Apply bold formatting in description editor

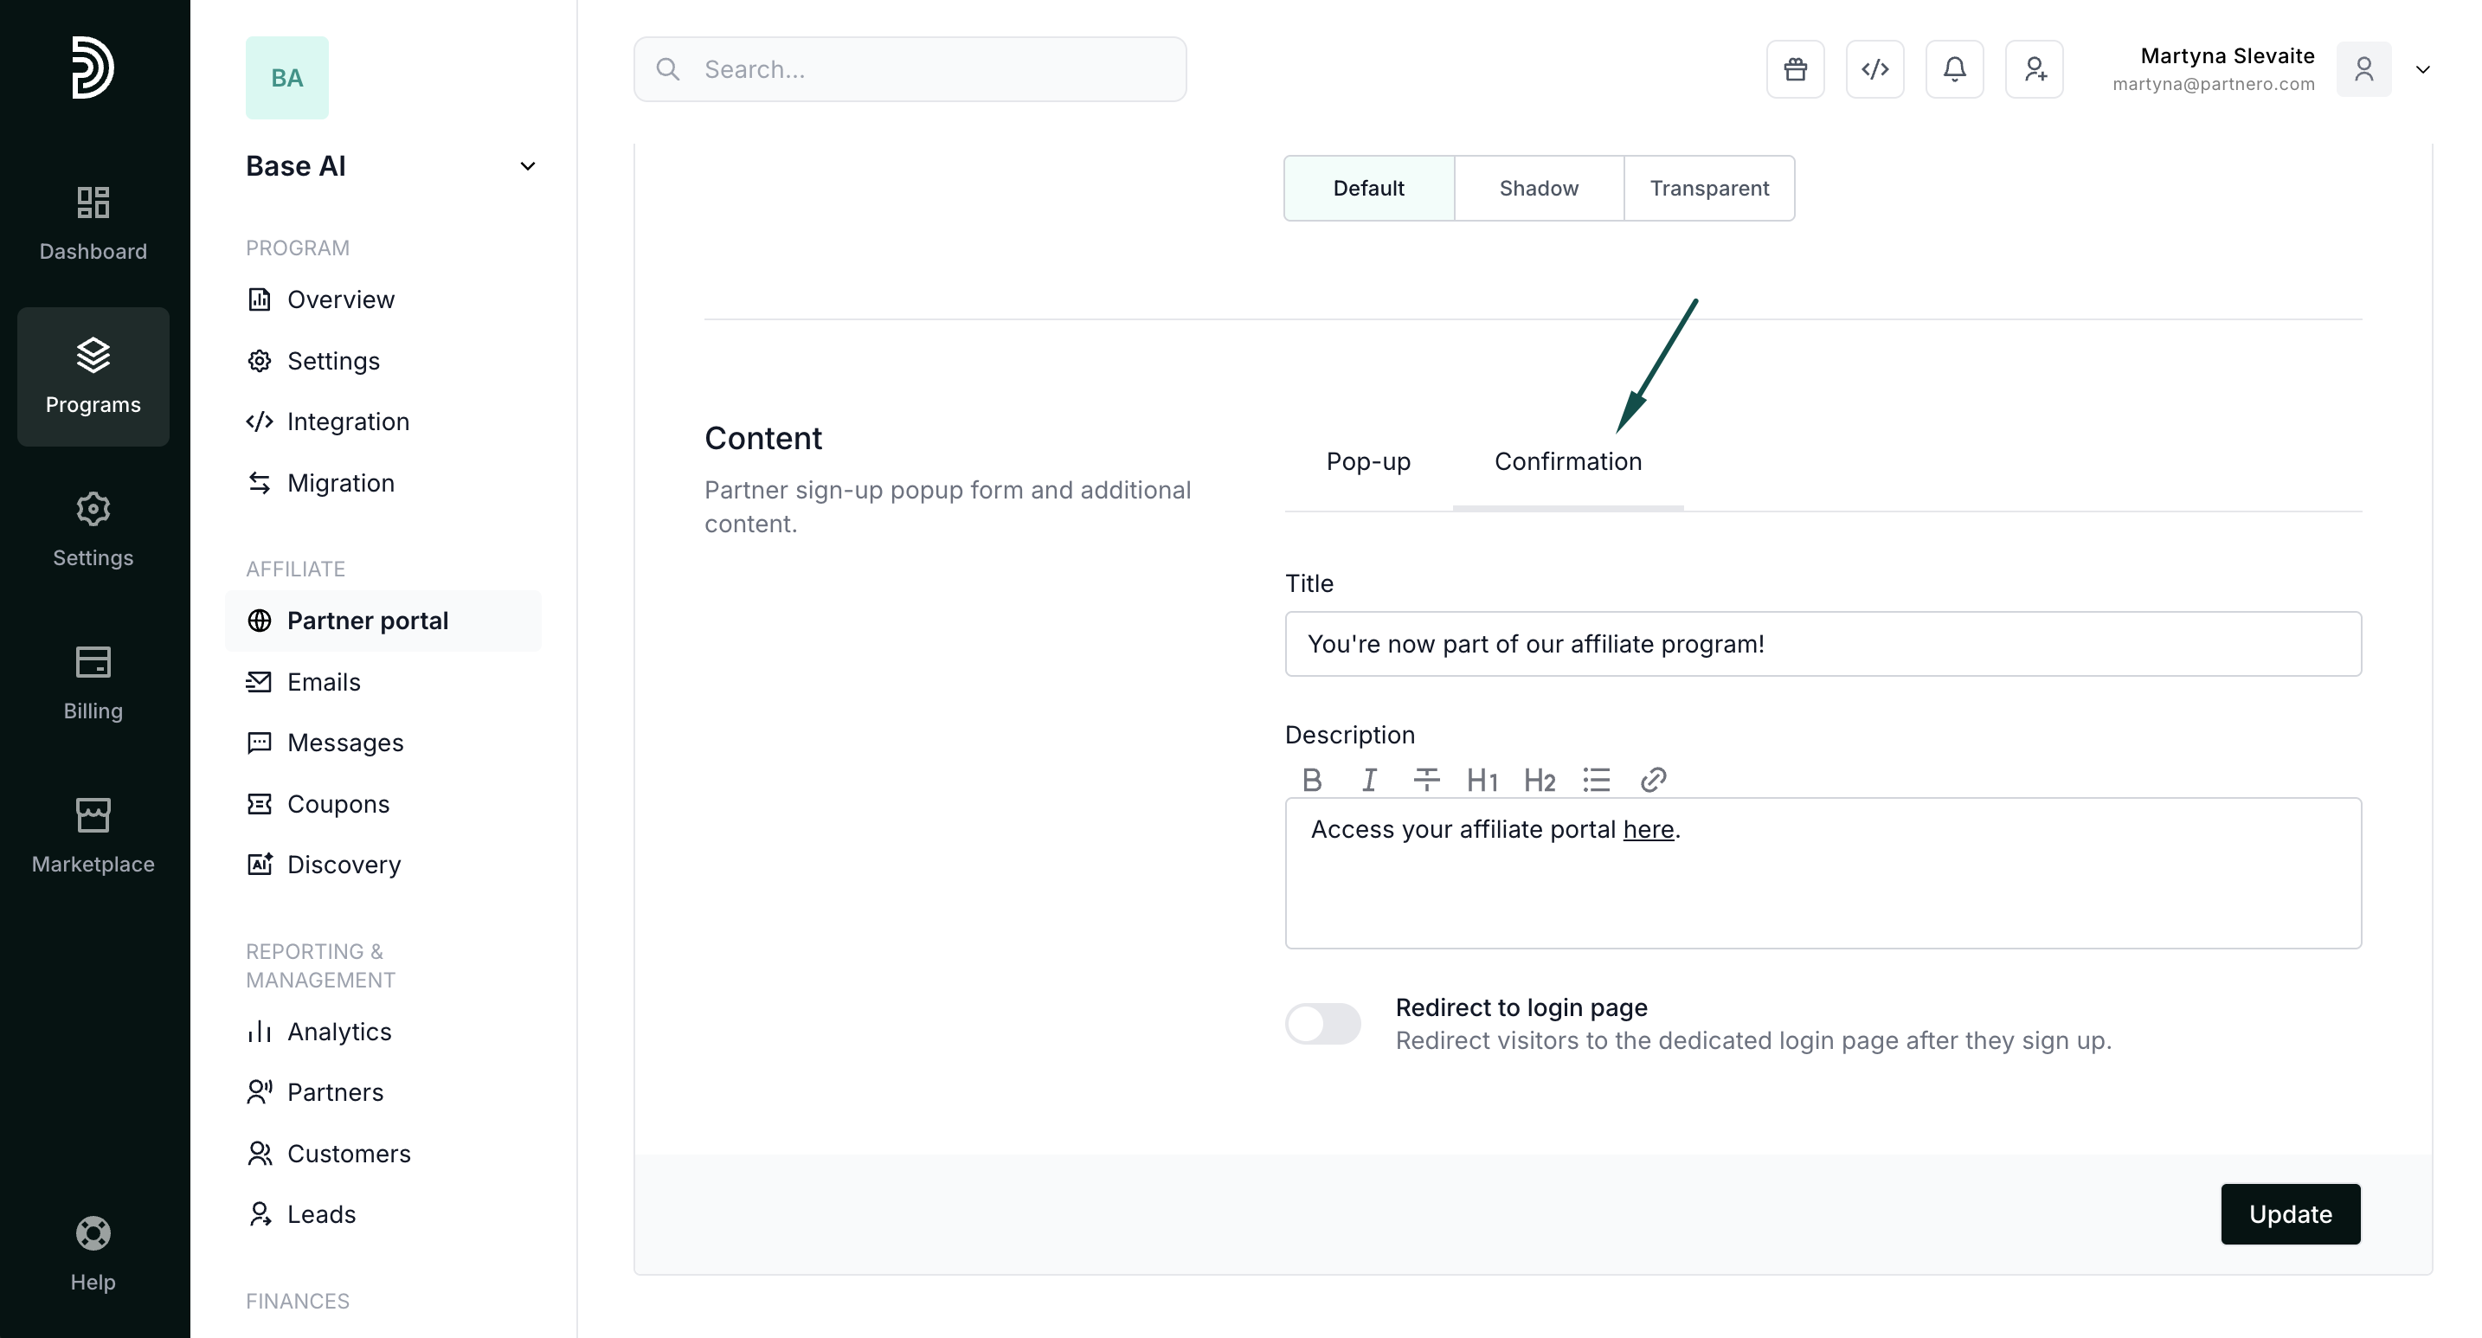pos(1311,779)
